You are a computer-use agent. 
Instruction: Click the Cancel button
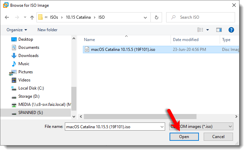click(218, 137)
